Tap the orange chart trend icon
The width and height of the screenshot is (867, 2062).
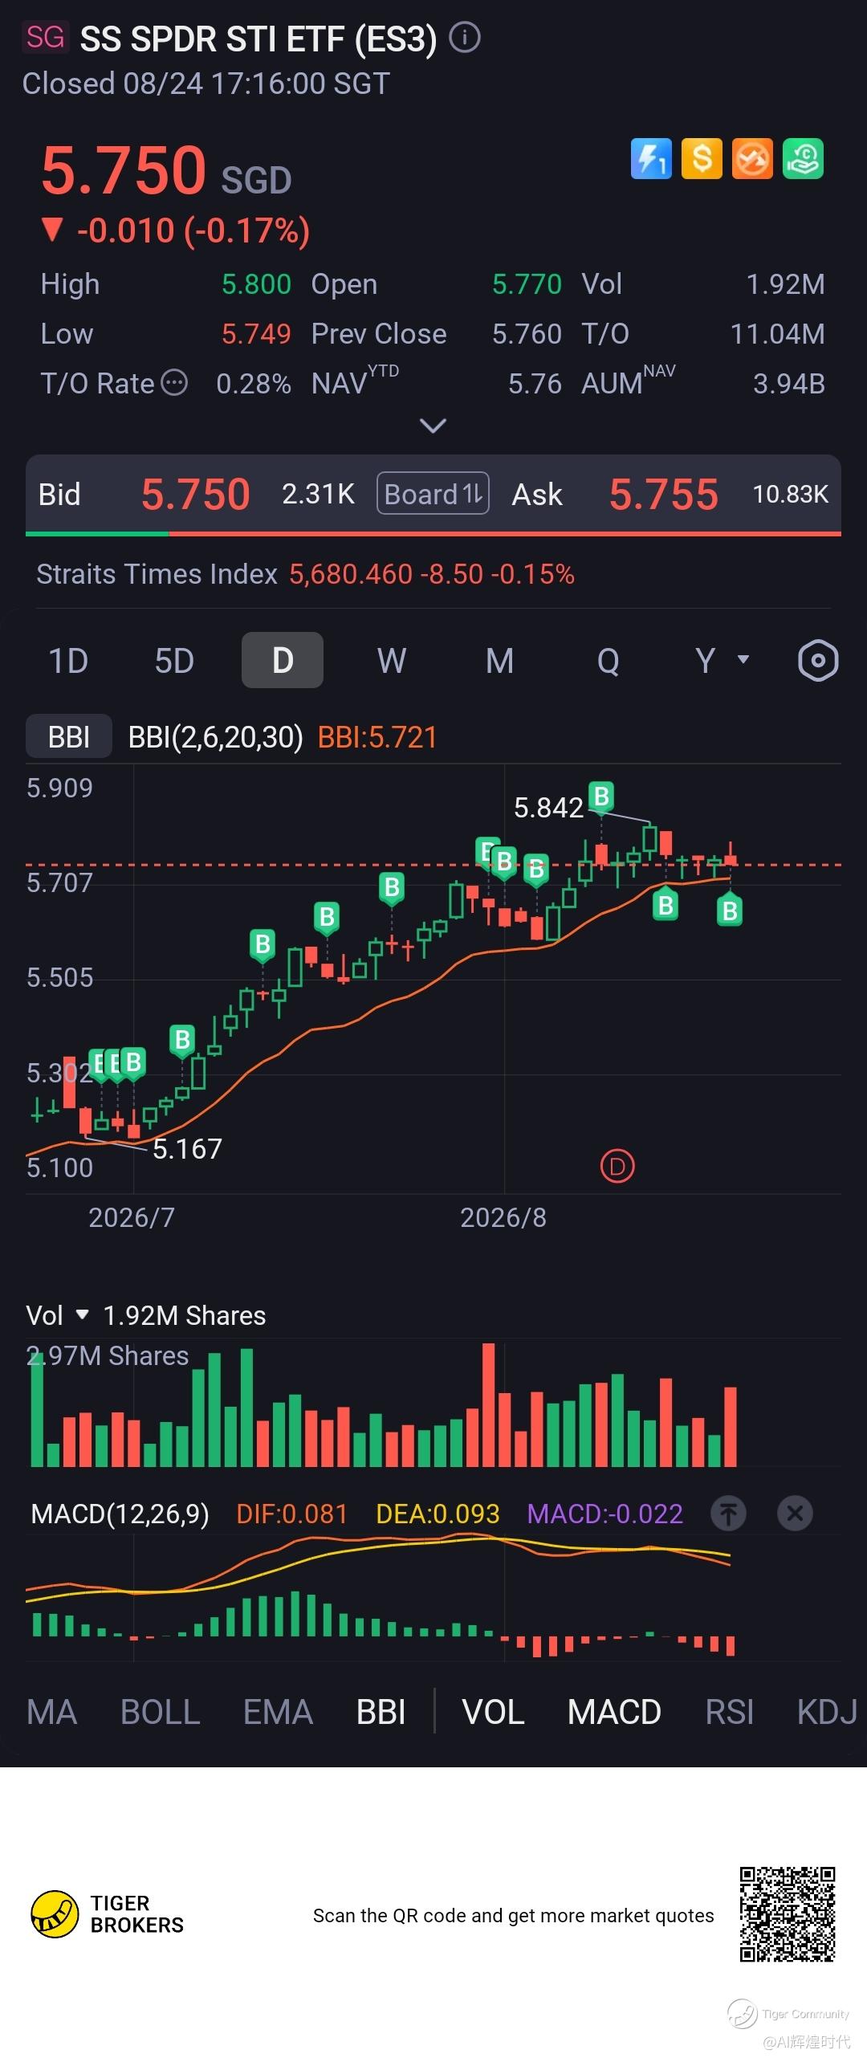pyautogui.click(x=752, y=158)
